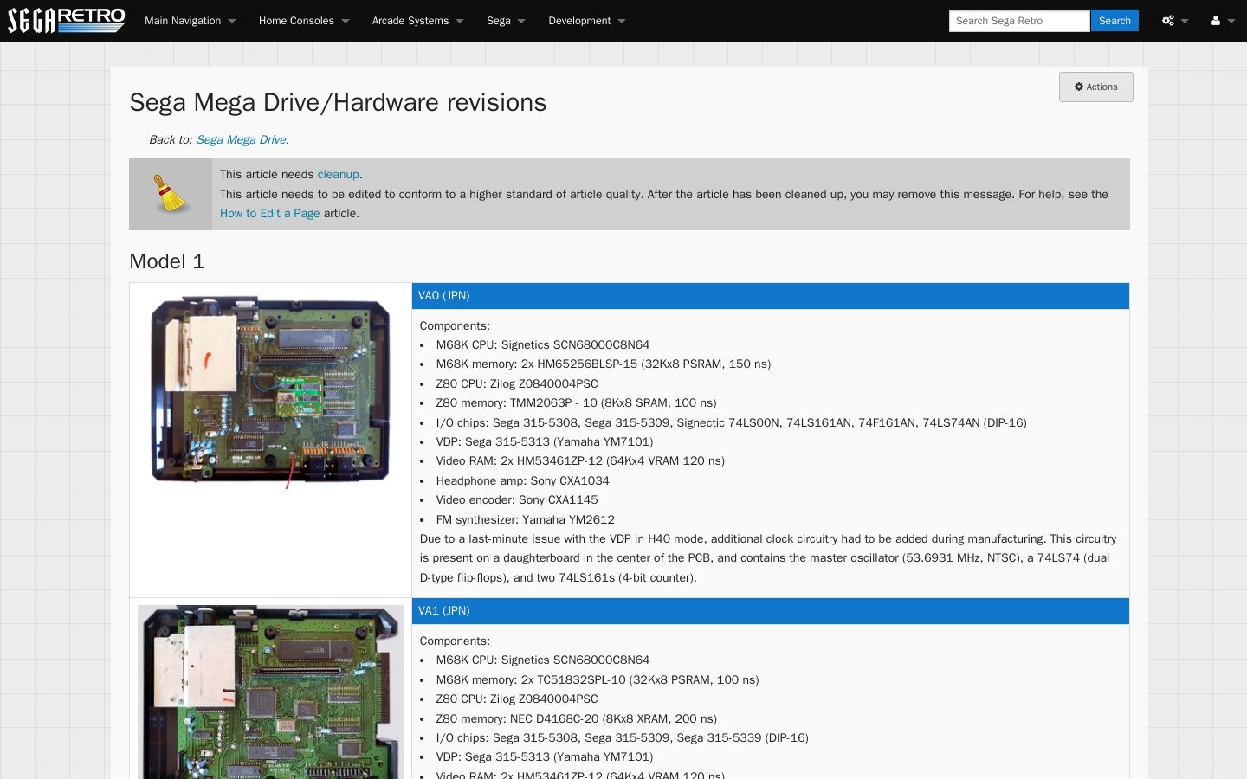This screenshot has height=779, width=1247.
Task: Click the Search Sega Retro input field
Action: tap(1019, 21)
